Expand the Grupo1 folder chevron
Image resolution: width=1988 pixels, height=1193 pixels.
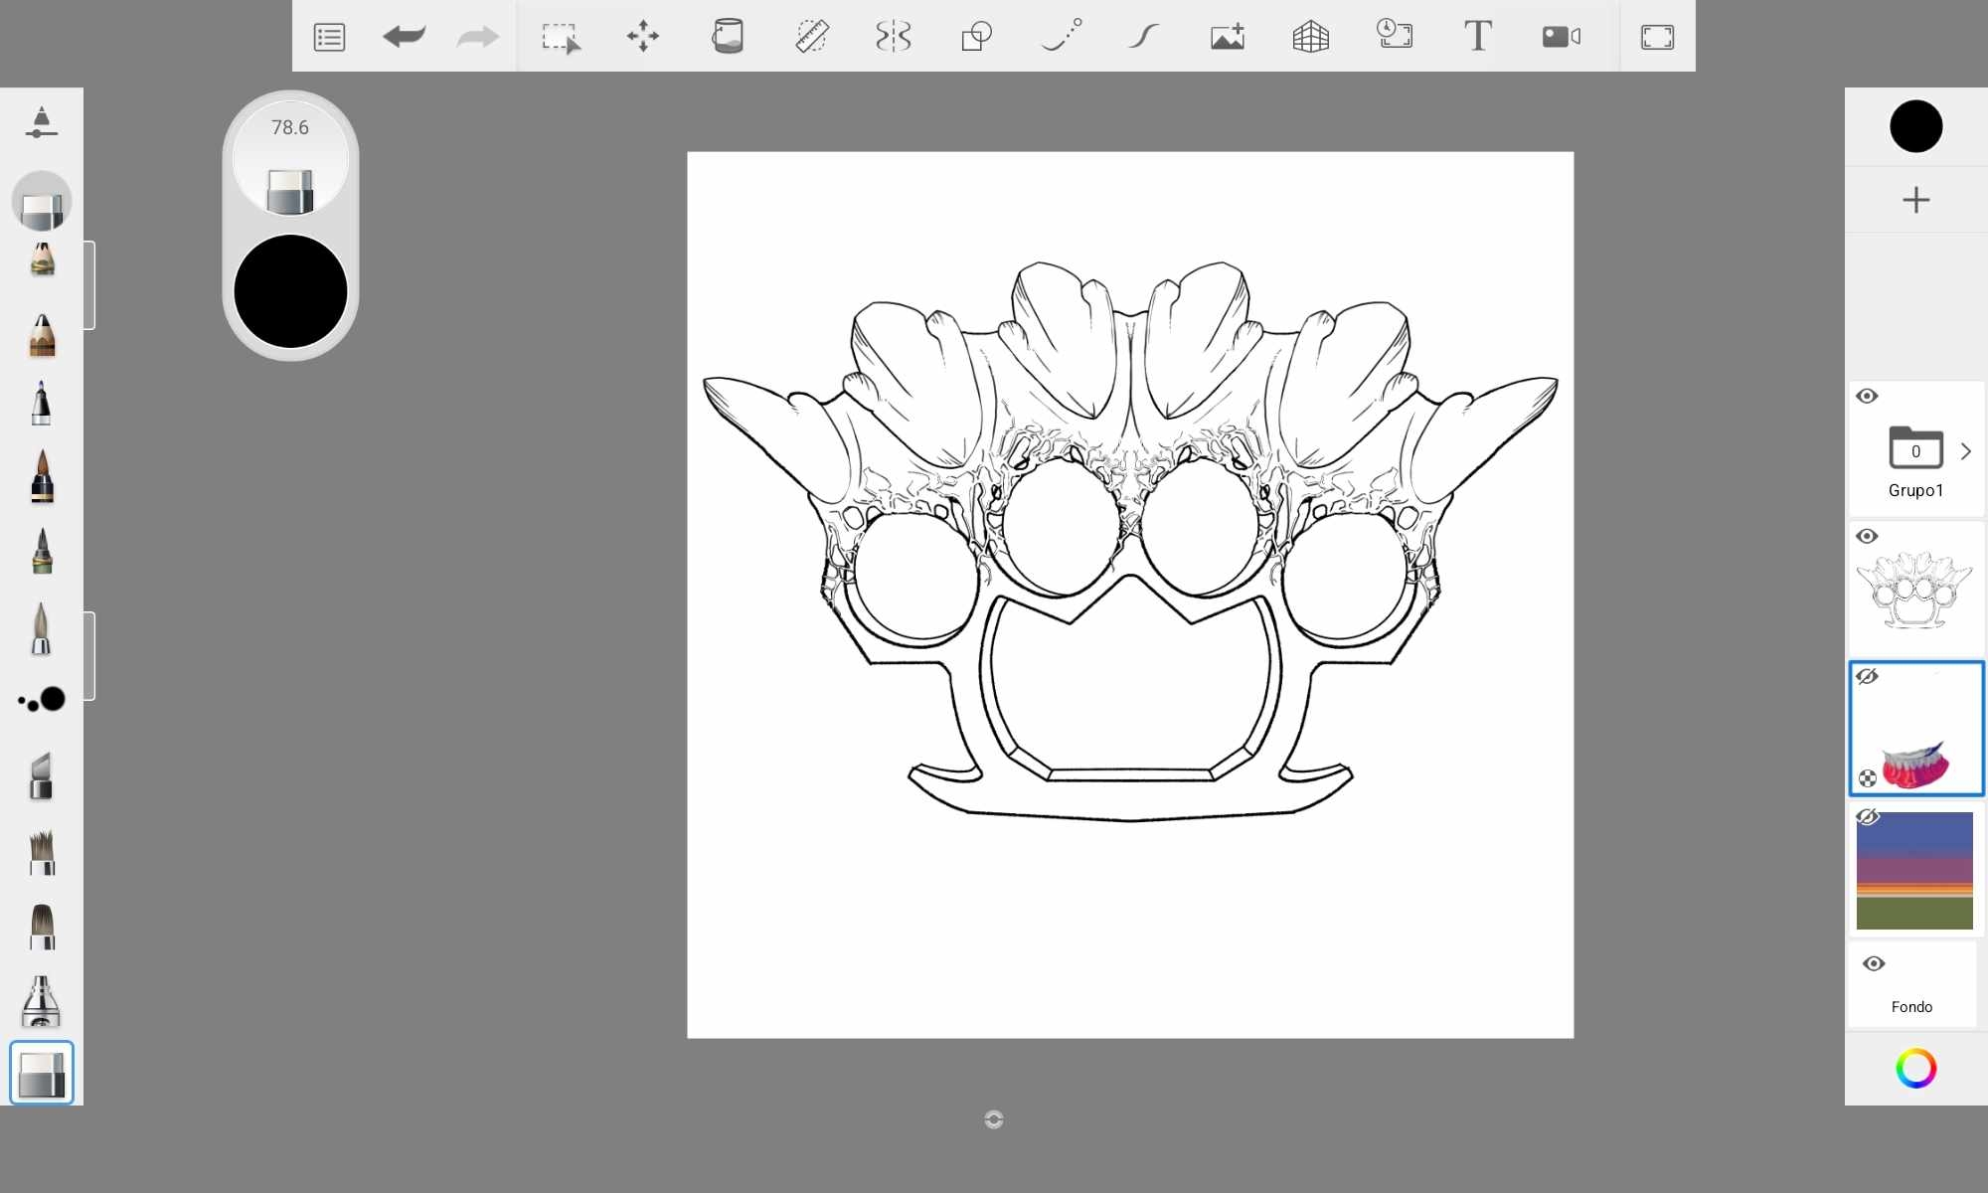(1965, 451)
